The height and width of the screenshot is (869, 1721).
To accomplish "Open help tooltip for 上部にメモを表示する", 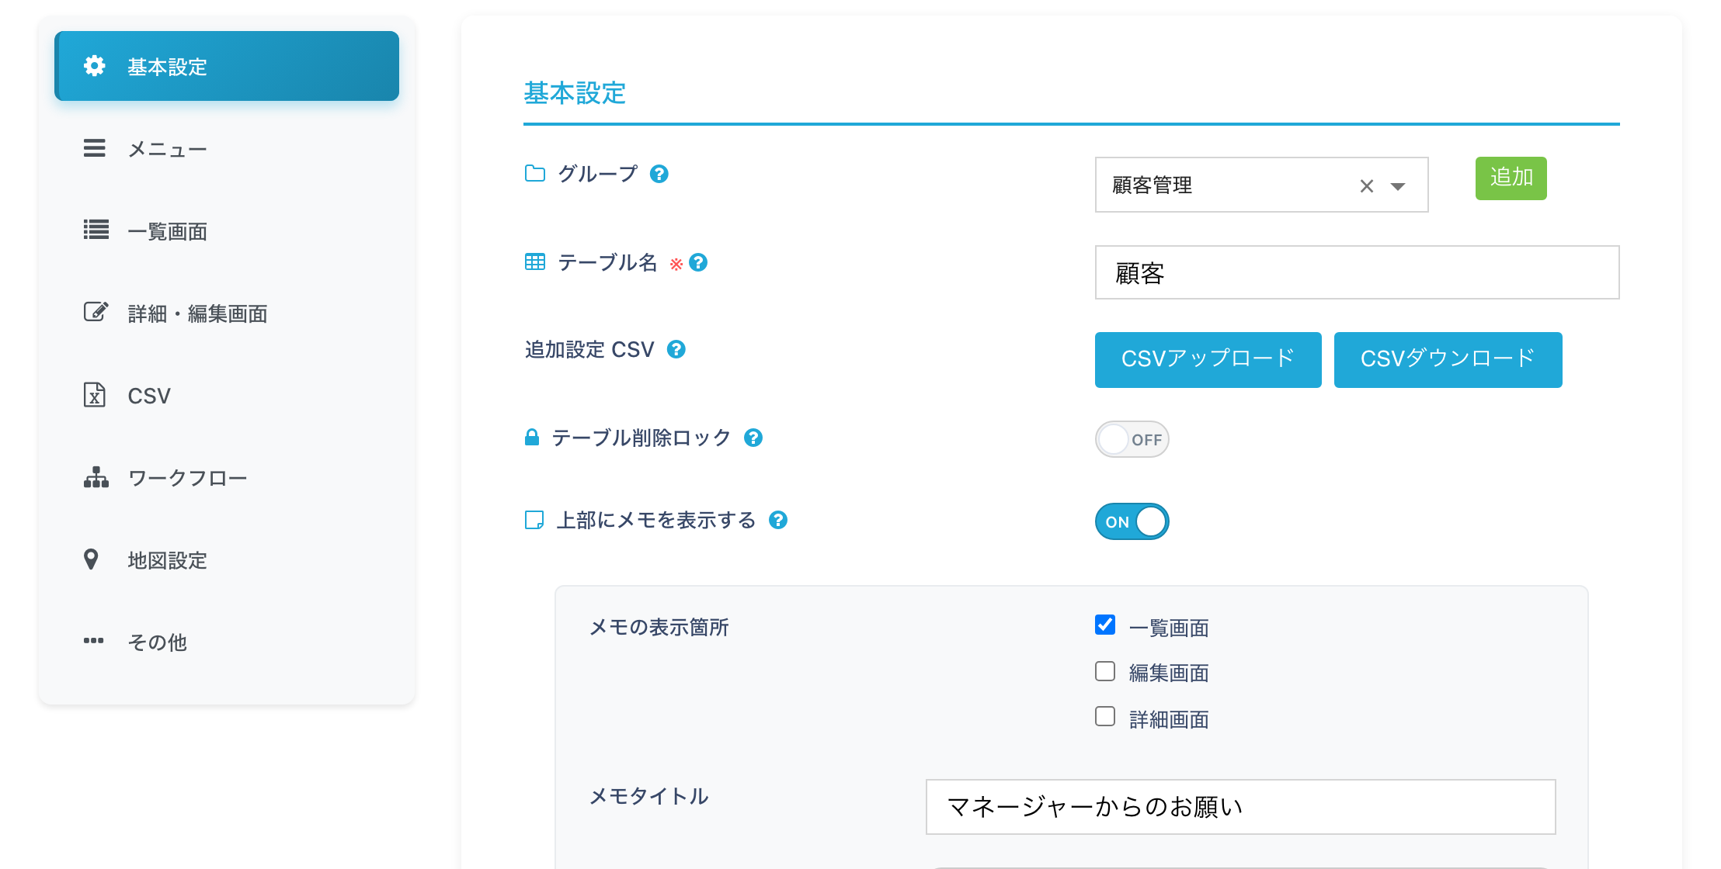I will pos(778,520).
